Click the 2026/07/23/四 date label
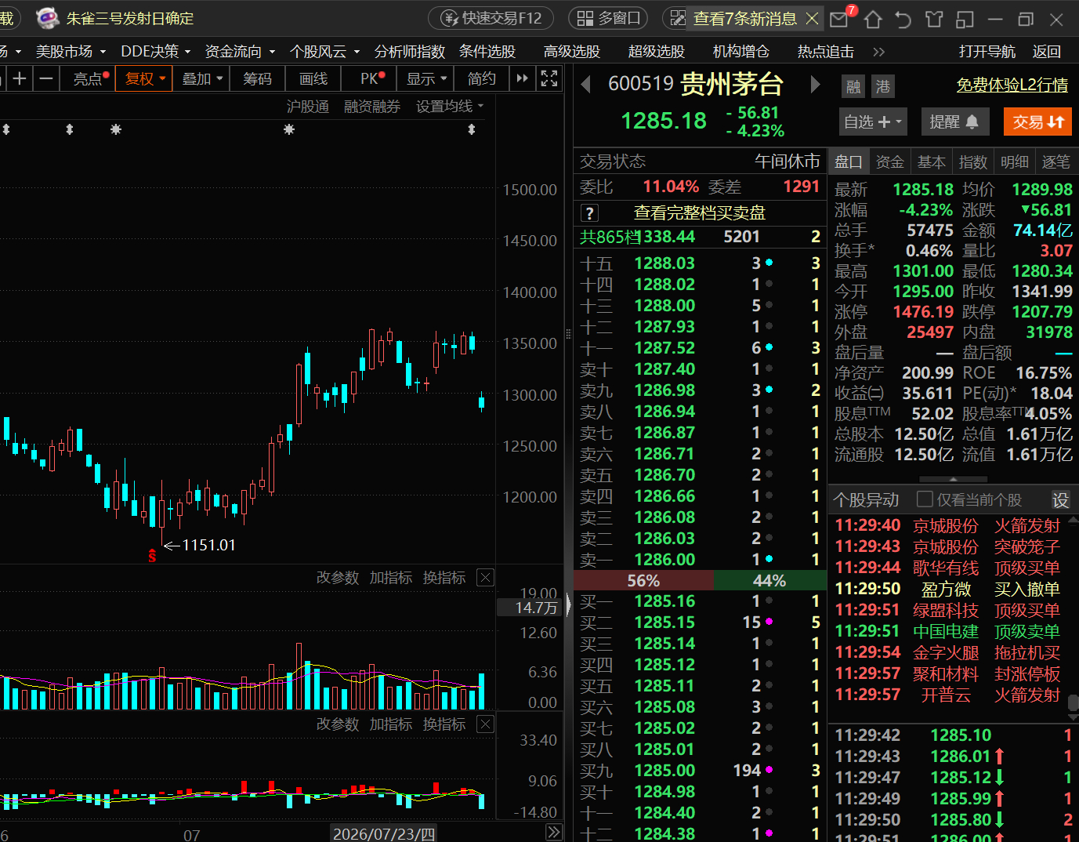 384,833
